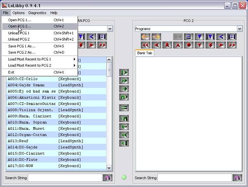Click the PCG 2 search binoculars button
The image size is (248, 187).
click(x=237, y=178)
